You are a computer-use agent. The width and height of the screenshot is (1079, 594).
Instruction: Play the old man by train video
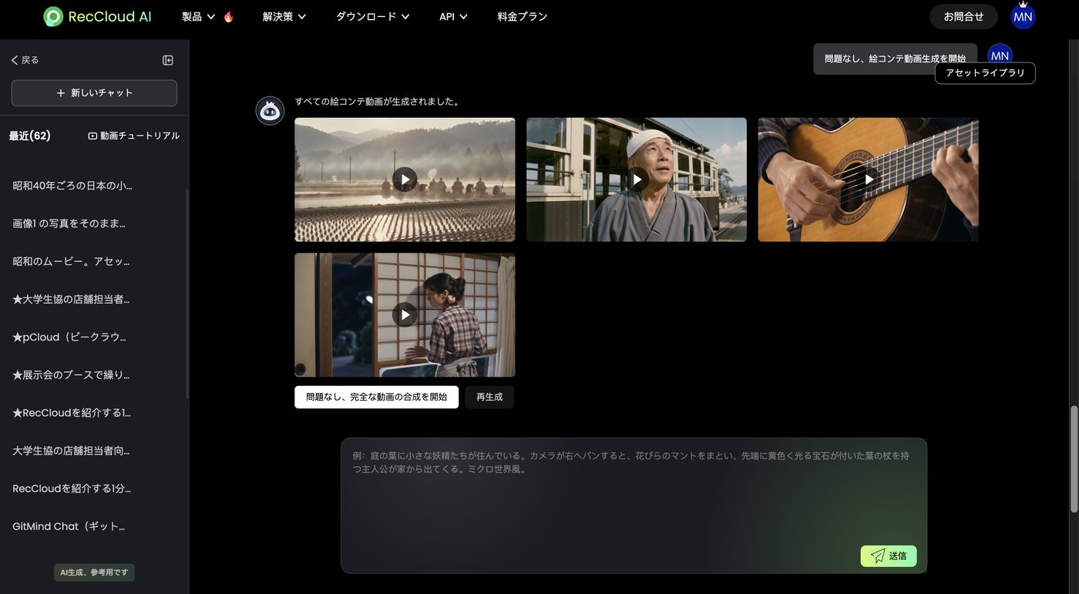pos(637,180)
